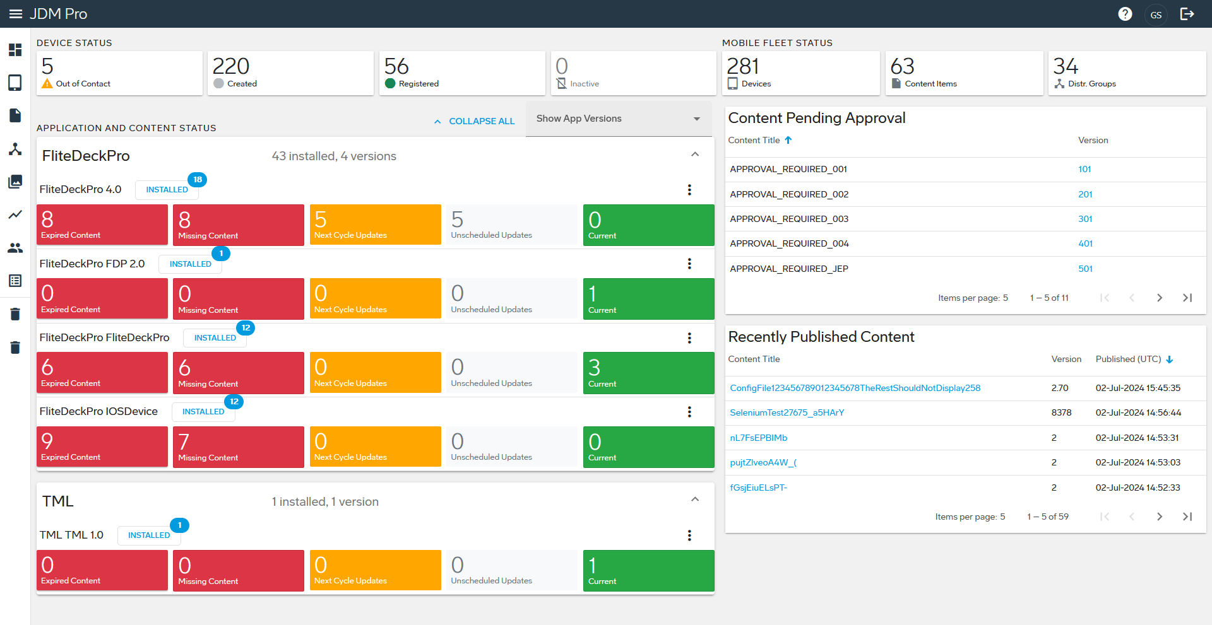Open the image library icon in sidebar
Image resolution: width=1212 pixels, height=625 pixels.
[x=15, y=182]
